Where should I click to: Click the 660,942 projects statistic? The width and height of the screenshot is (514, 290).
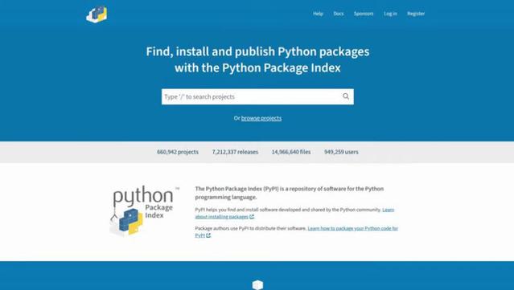[x=178, y=152]
